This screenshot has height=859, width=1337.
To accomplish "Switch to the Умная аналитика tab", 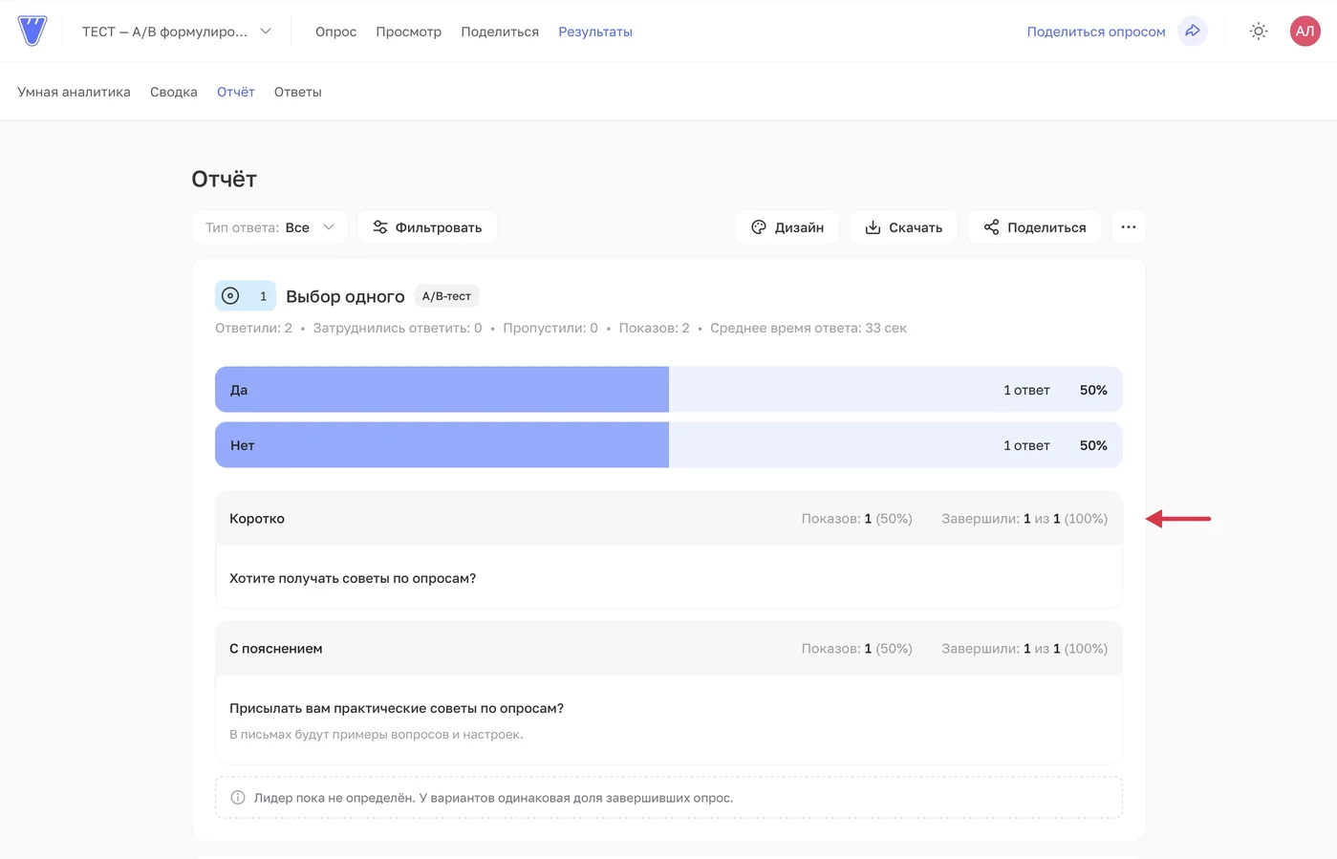I will (74, 92).
